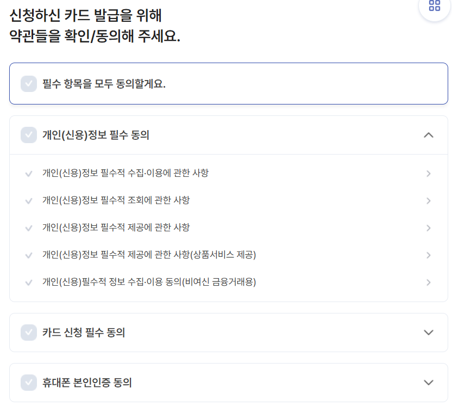Viewport: 452px width, 406px height.
Task: Click check icon beside 비여신 금융거래용 항목
Action: (x=28, y=282)
